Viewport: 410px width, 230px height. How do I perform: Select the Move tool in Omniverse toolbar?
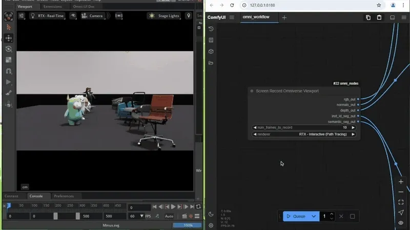point(9,38)
